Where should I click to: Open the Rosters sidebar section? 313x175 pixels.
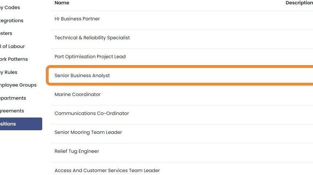[x=6, y=33]
